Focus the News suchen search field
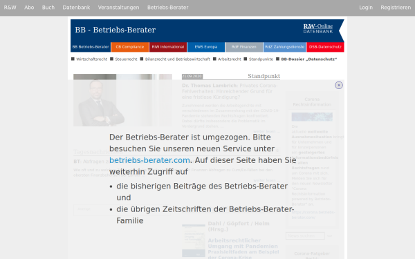This screenshot has width=415, height=259. coord(305,236)
